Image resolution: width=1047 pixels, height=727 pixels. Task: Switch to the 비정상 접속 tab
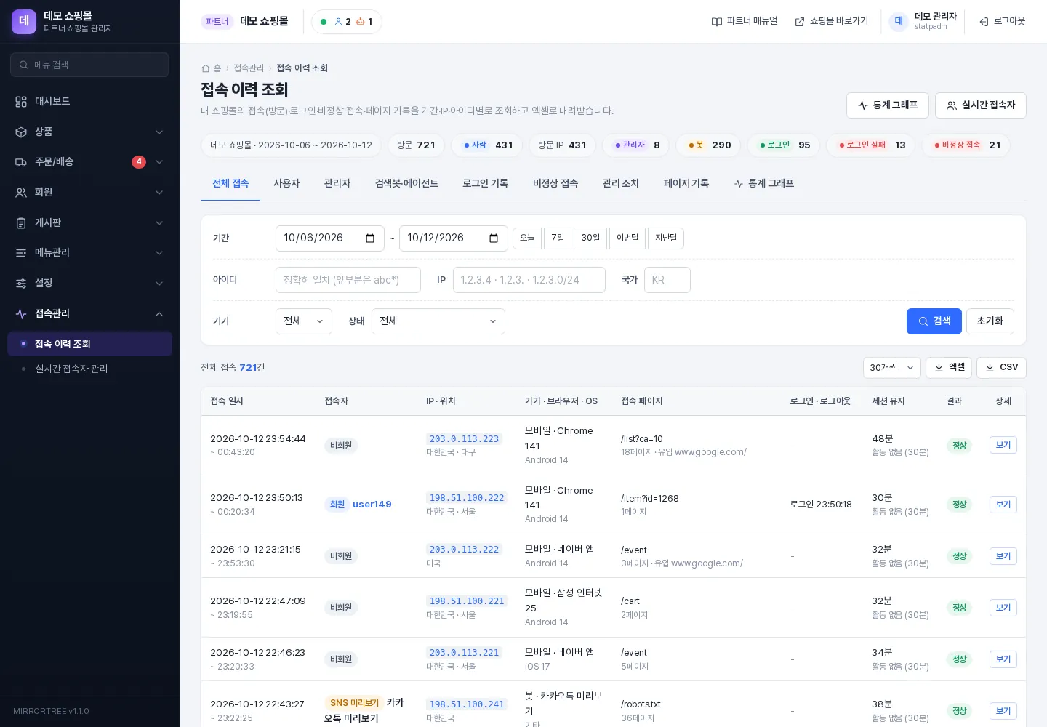[555, 184]
